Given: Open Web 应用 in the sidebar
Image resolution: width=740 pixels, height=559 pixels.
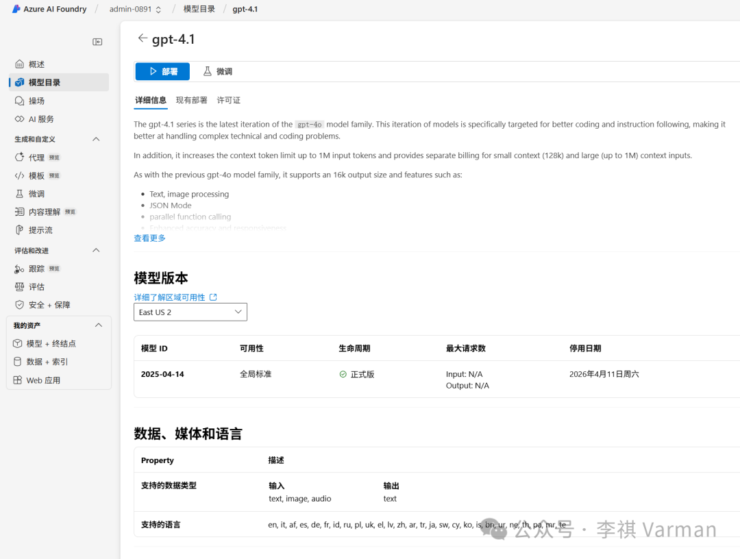Looking at the screenshot, I should (59, 380).
